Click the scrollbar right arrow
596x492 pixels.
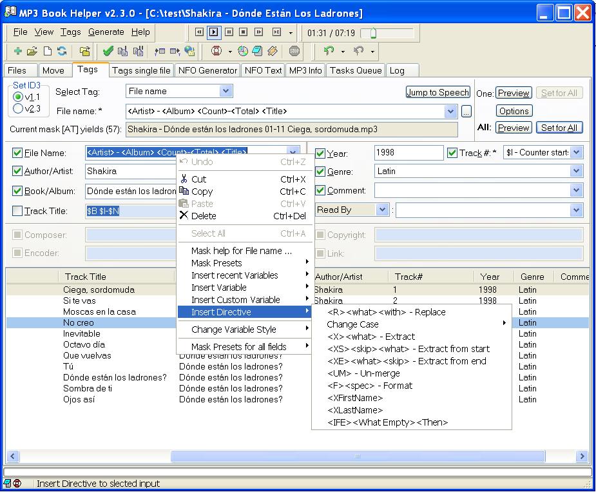pos(582,457)
